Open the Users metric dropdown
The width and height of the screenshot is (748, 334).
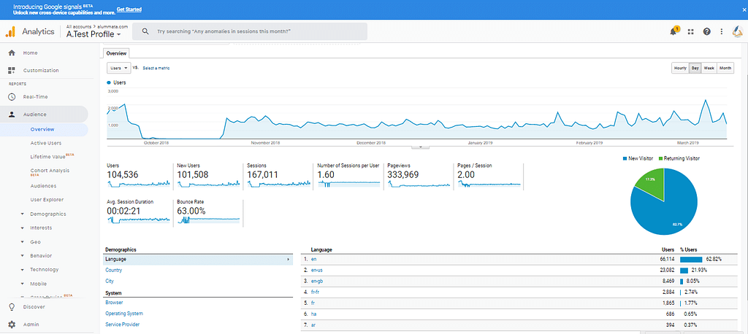(x=118, y=68)
